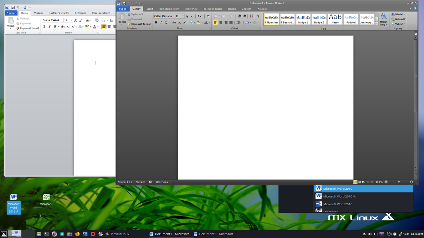Click Multilevel List icon in Dokument1 window
This screenshot has height=238, width=424.
click(231, 16)
